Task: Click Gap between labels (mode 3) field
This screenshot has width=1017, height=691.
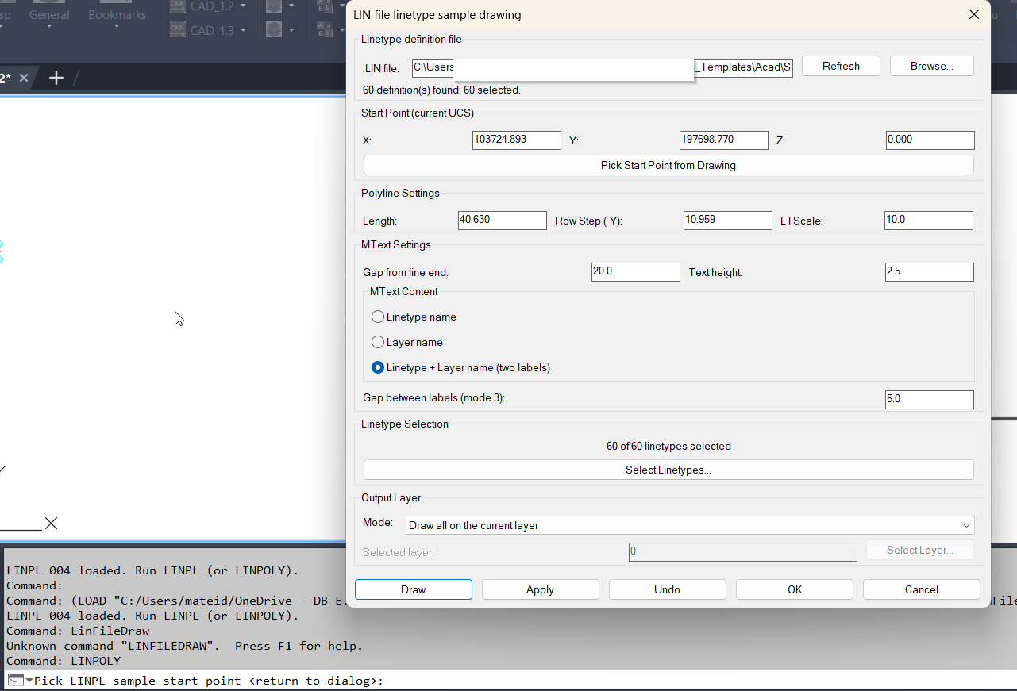Action: 930,399
